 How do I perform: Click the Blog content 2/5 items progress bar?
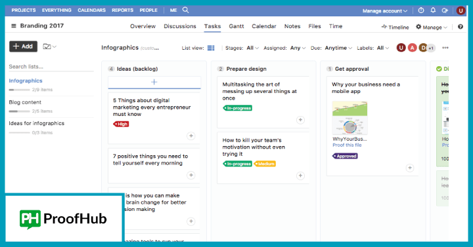[19, 111]
